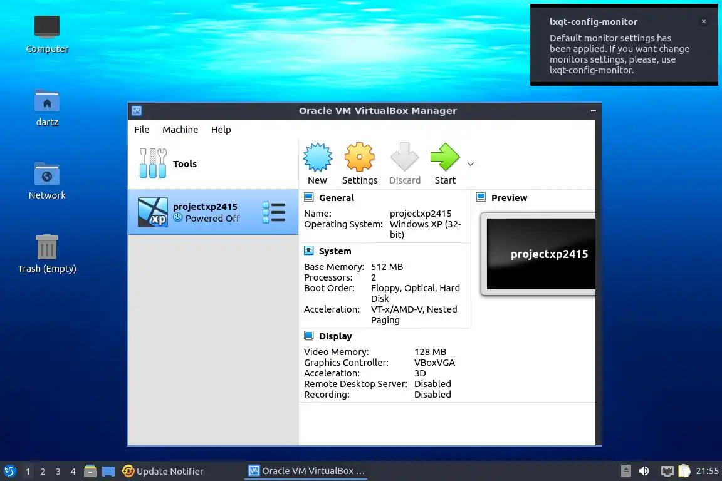Click the lxqt-config-monitor notification message
Viewport: 722px width, 481px height.
pos(619,54)
